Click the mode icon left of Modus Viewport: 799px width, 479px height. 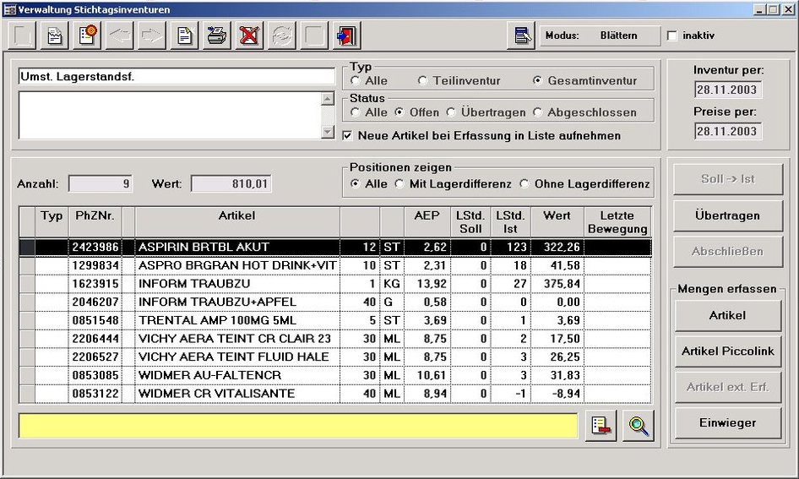[x=523, y=36]
